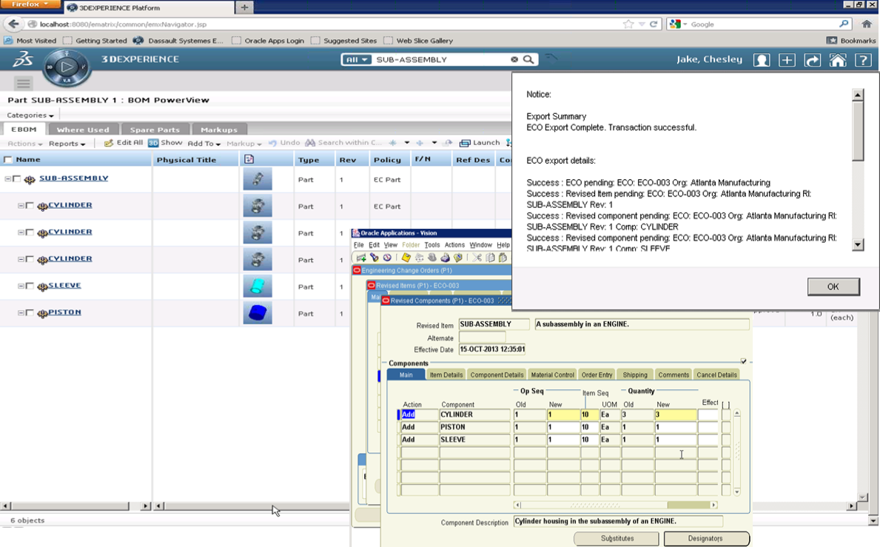Image resolution: width=880 pixels, height=547 pixels.
Task: Click the Print icon in Oracle toolbar
Action: pyautogui.click(x=444, y=257)
